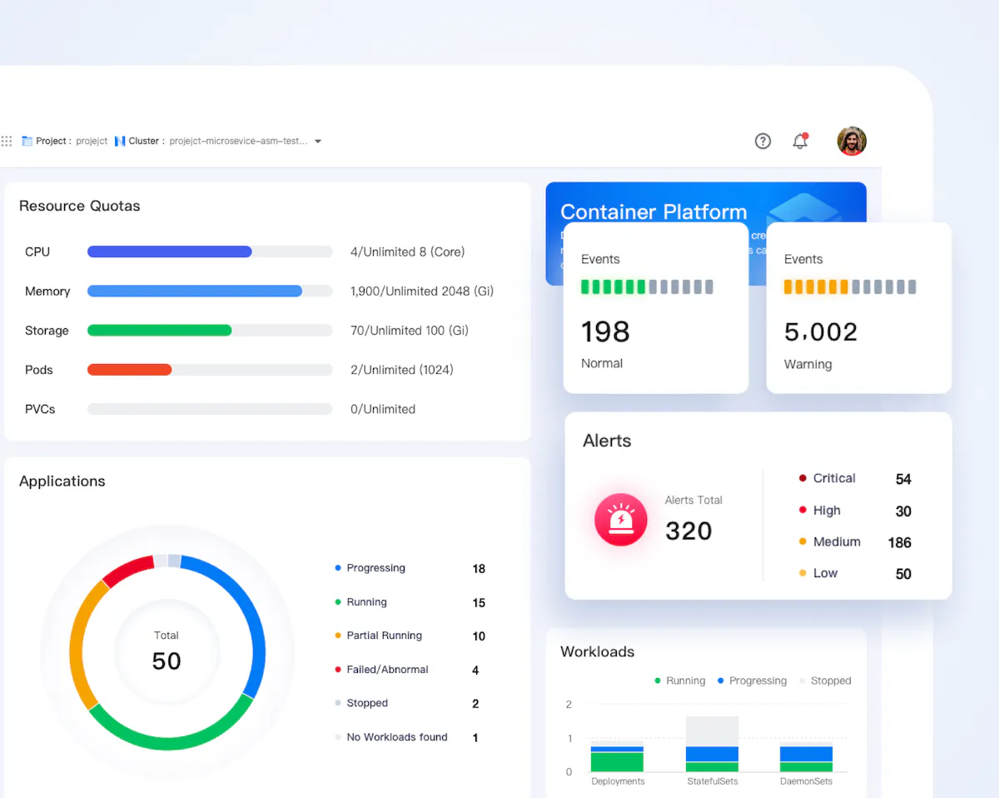Toggle the Progressing legend in Applications
Image resolution: width=999 pixels, height=798 pixels.
[x=370, y=568]
